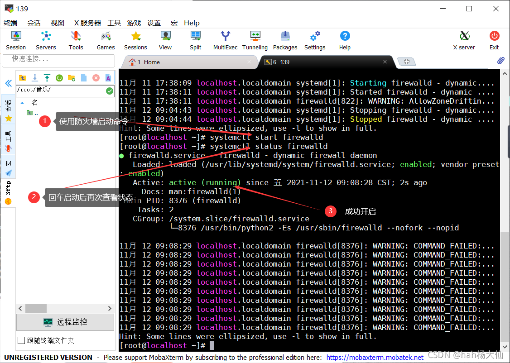Open the 终端 menu
The height and width of the screenshot is (363, 510).
pos(10,23)
